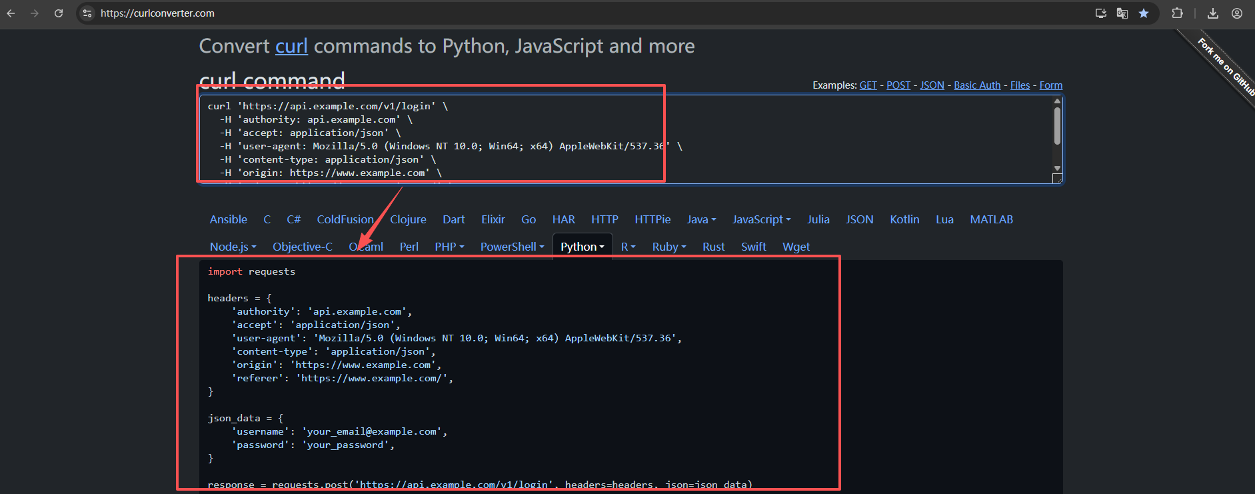Switch to the Rust tab
The image size is (1255, 494).
(x=713, y=247)
